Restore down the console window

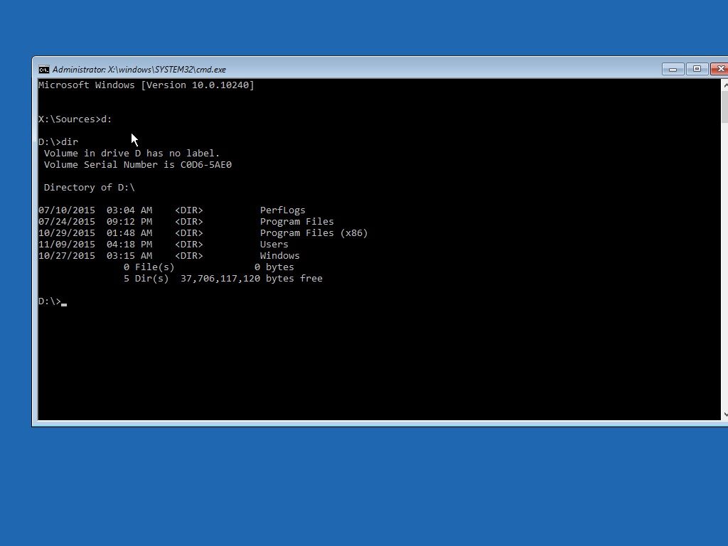point(697,69)
